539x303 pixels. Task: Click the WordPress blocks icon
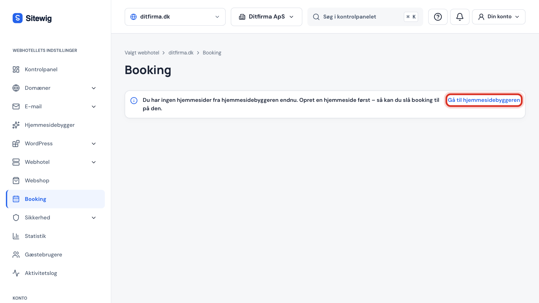click(16, 143)
